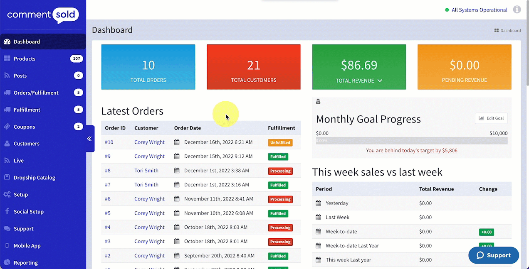Click the info icon in top-right corner
The width and height of the screenshot is (529, 269).
pyautogui.click(x=517, y=10)
